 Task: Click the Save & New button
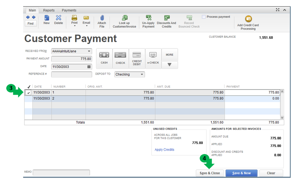point(241,173)
